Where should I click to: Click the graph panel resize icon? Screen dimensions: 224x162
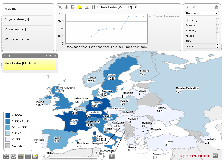[x=60, y=7]
